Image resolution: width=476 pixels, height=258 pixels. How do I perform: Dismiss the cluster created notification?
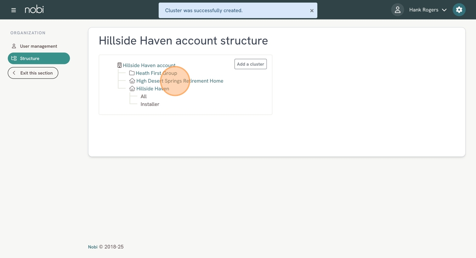click(312, 11)
